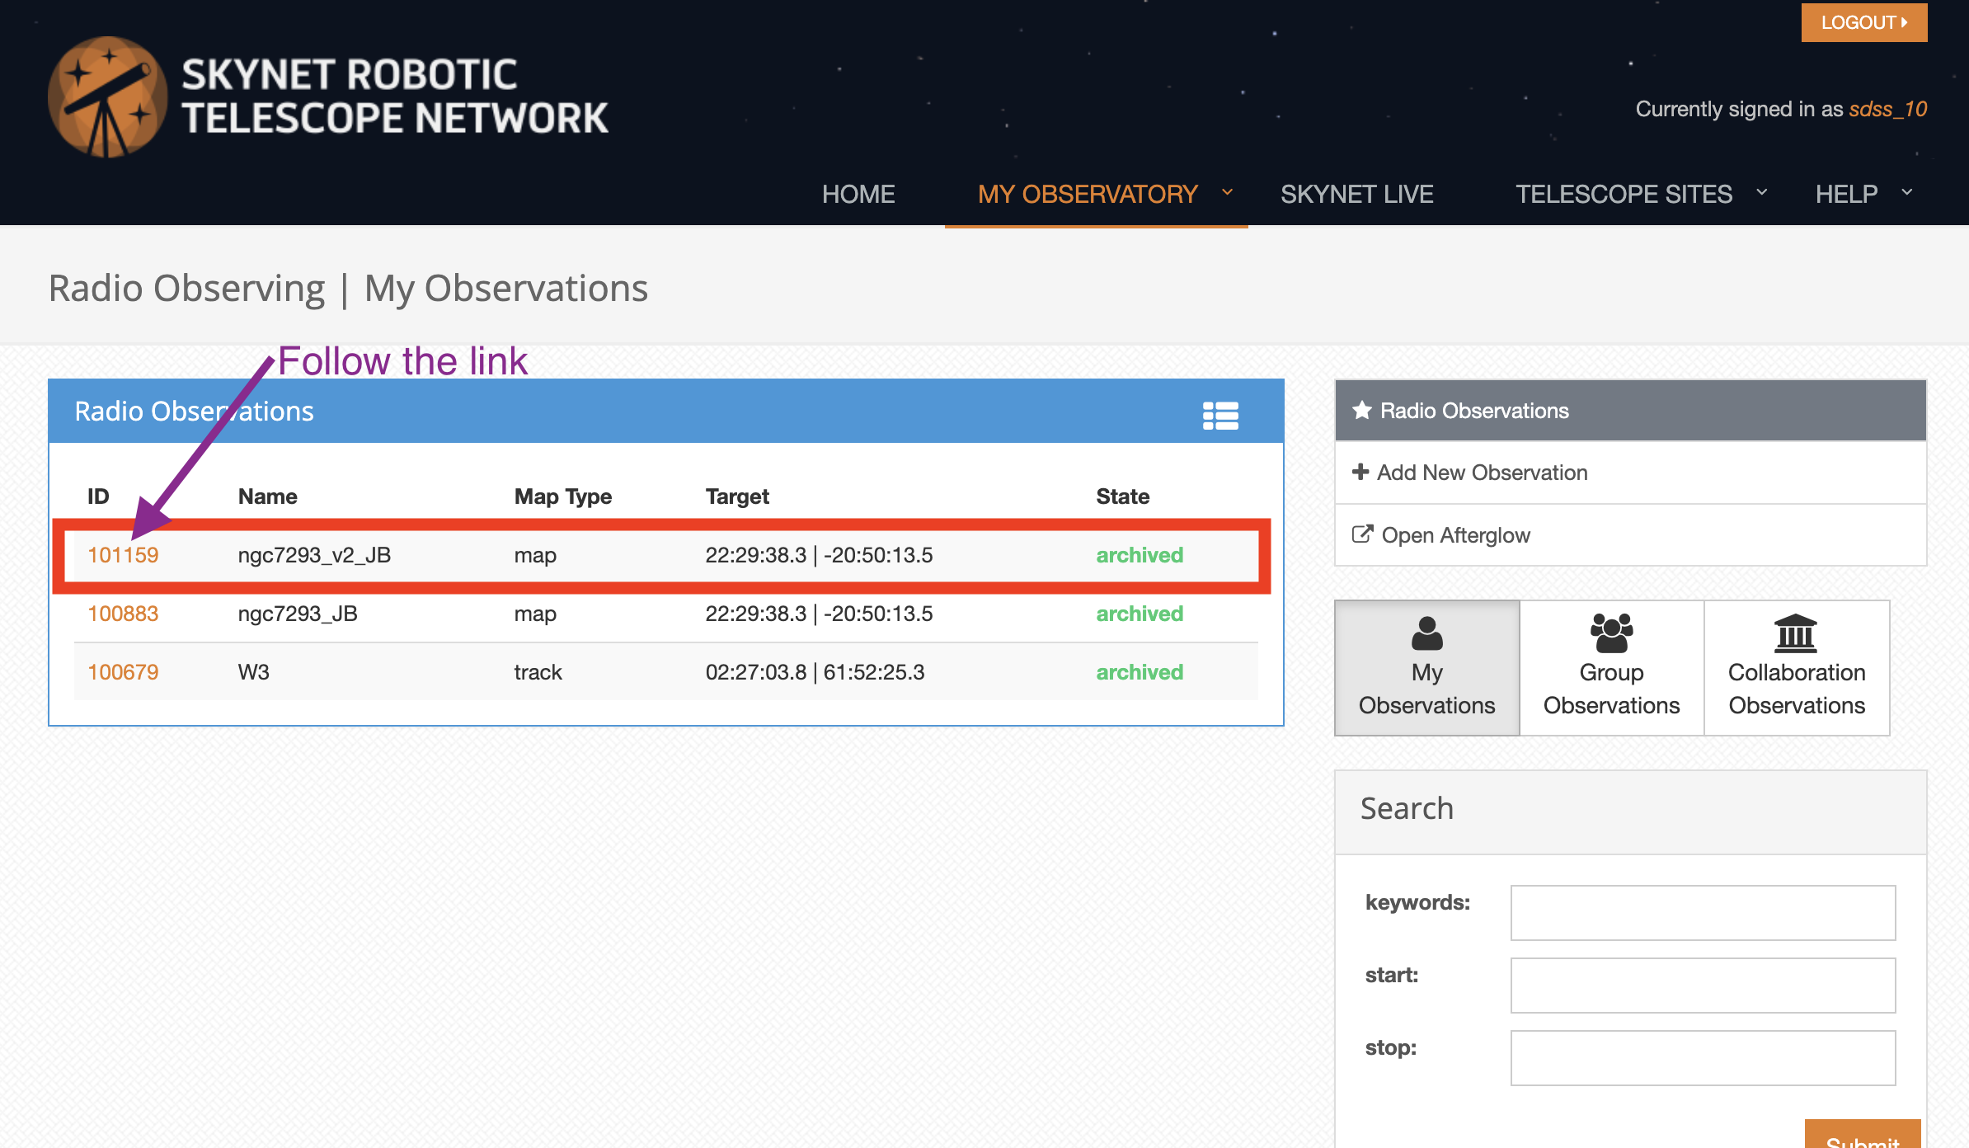Click the Open Afterglow external link icon
Viewport: 1969px width, 1148px height.
pos(1363,534)
